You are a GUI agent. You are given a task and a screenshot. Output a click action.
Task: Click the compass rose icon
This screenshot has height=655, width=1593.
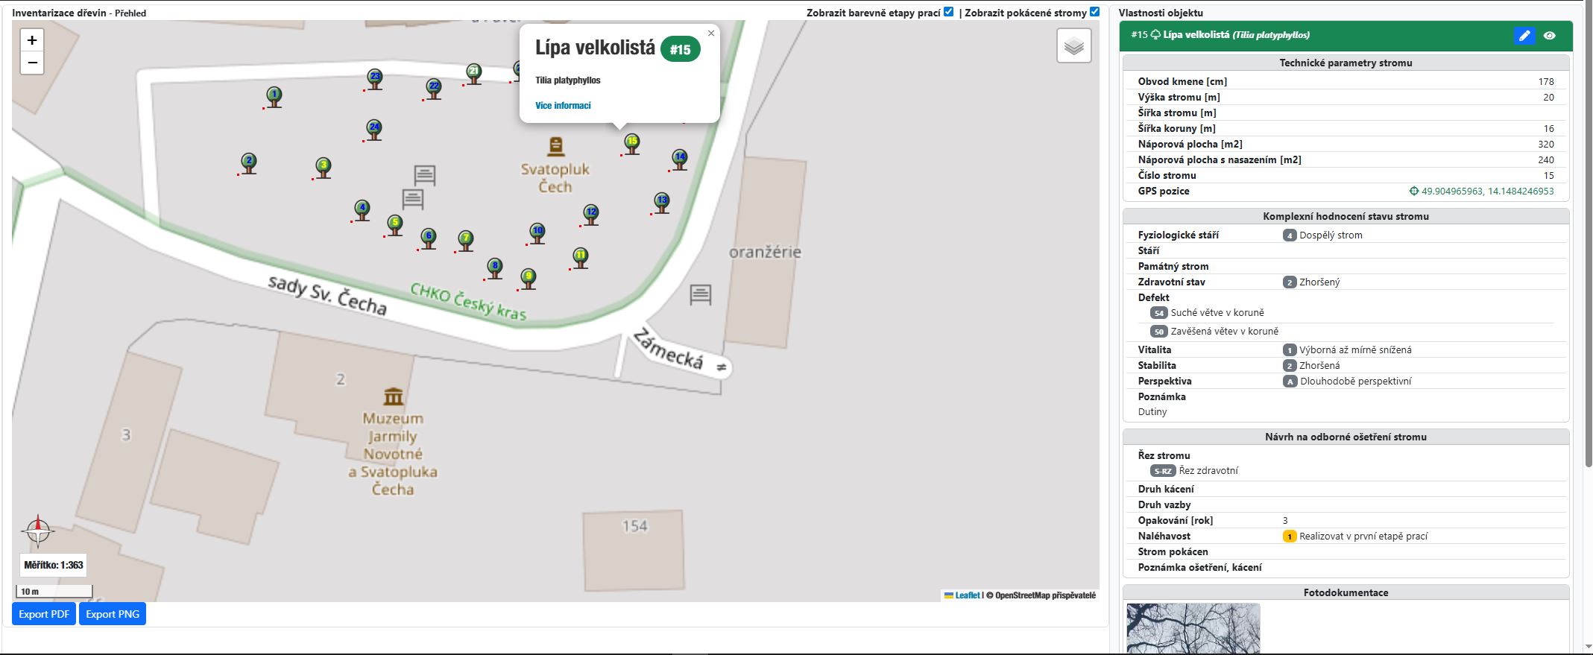tap(38, 531)
